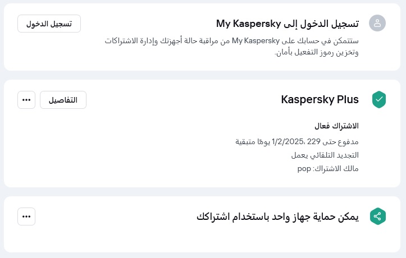Open three-dot menu in device protection card
Image resolution: width=406 pixels, height=258 pixels.
26,216
